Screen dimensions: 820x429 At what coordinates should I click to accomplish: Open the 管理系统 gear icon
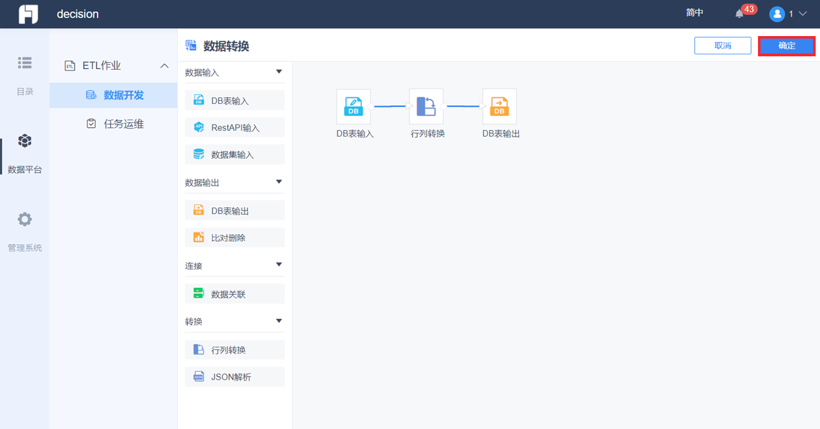click(25, 220)
